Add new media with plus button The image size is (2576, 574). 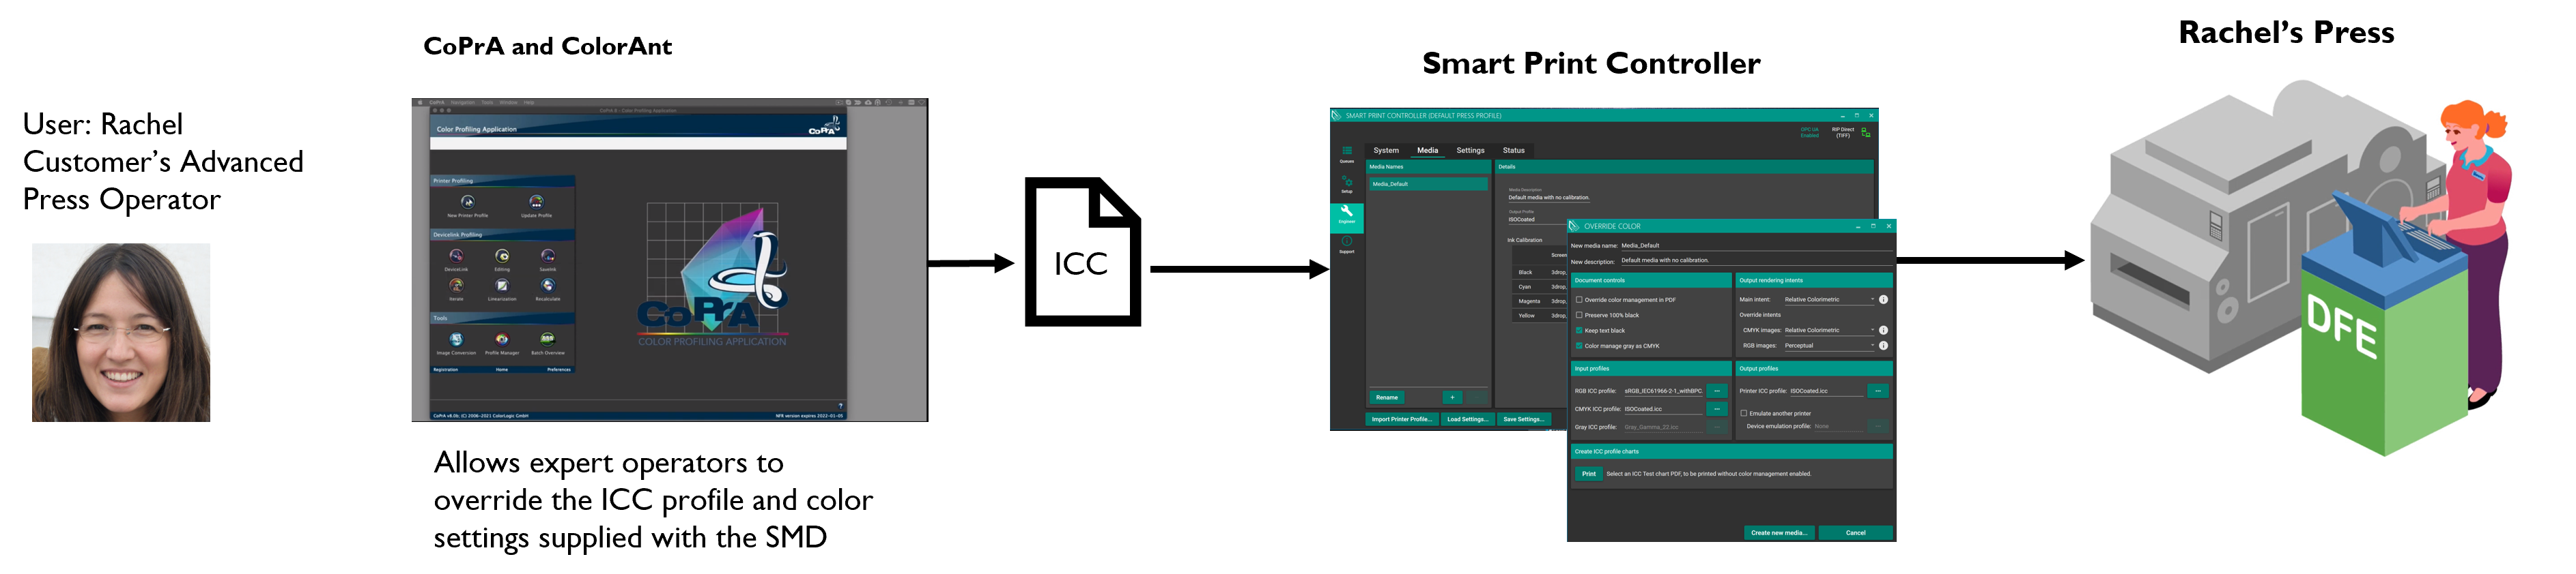pos(1452,397)
